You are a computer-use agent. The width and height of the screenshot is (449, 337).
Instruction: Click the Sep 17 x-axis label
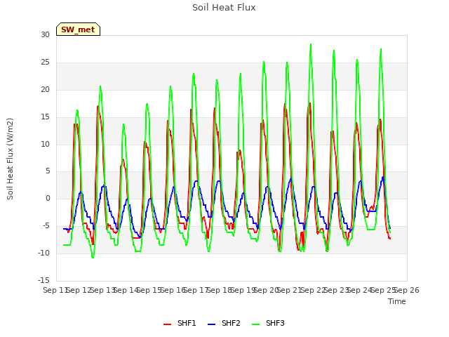196,290
